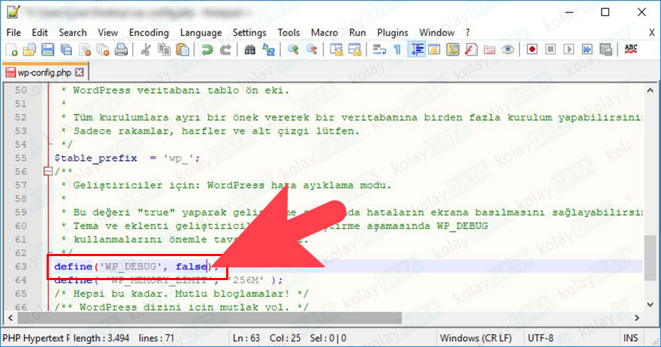
Task: Click the $table_prefix text
Action: coord(95,158)
